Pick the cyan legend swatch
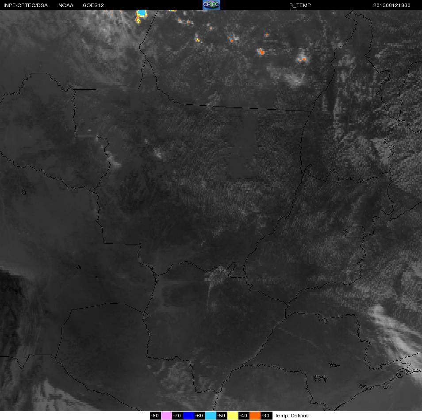The height and width of the screenshot is (420, 422). click(x=211, y=416)
